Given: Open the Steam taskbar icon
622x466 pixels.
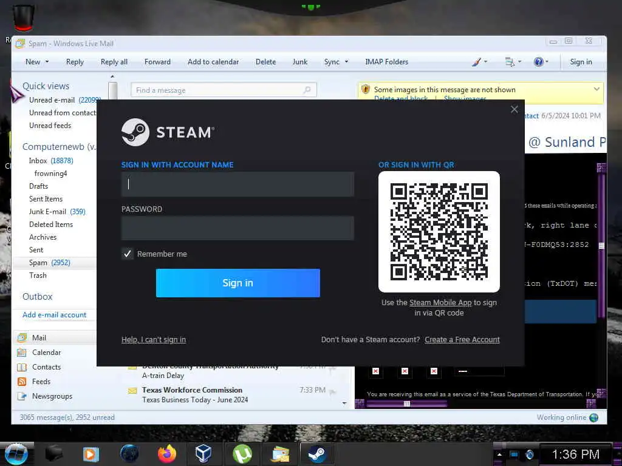Looking at the screenshot, I should (316, 454).
